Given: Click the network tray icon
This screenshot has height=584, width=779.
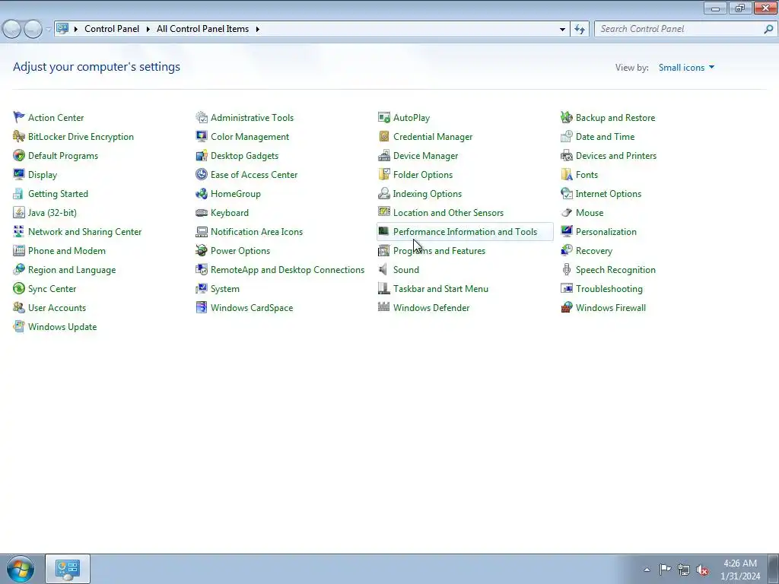Looking at the screenshot, I should 684,570.
